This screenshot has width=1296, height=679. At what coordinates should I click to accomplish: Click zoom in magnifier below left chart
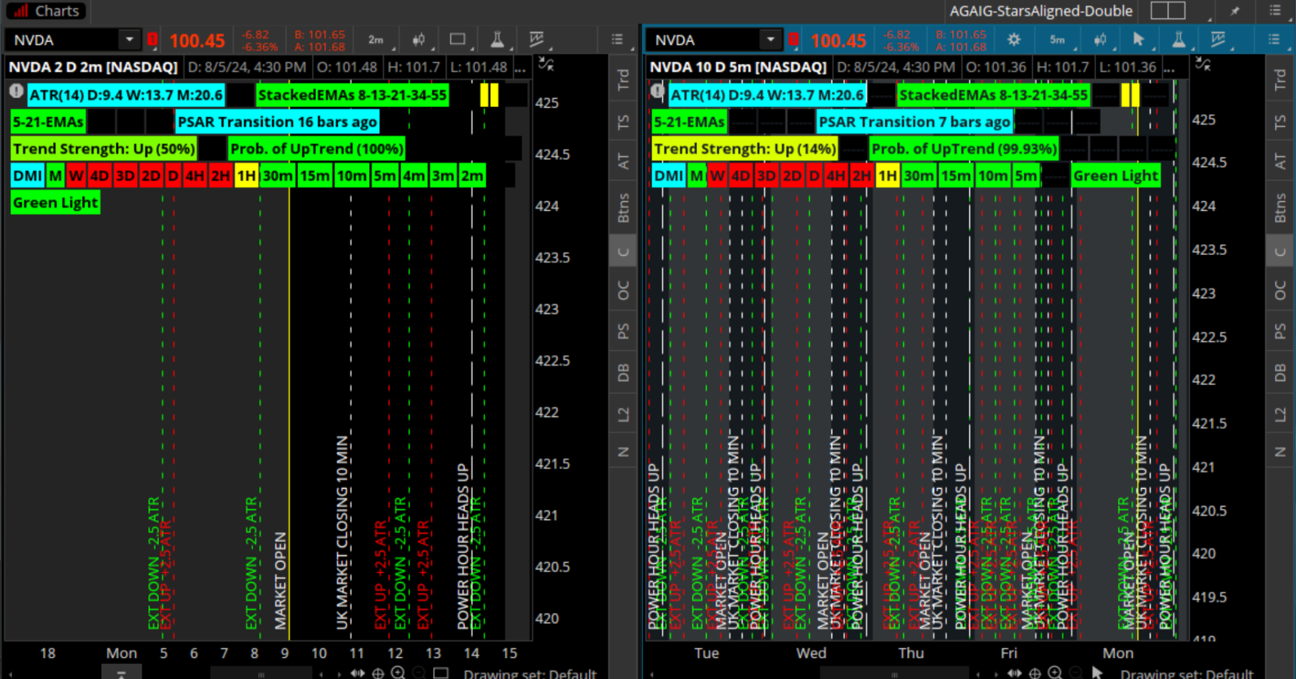point(398,673)
